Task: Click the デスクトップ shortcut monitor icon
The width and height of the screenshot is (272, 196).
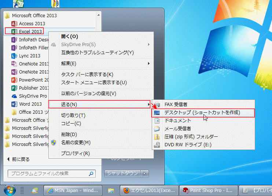Action: [157, 113]
